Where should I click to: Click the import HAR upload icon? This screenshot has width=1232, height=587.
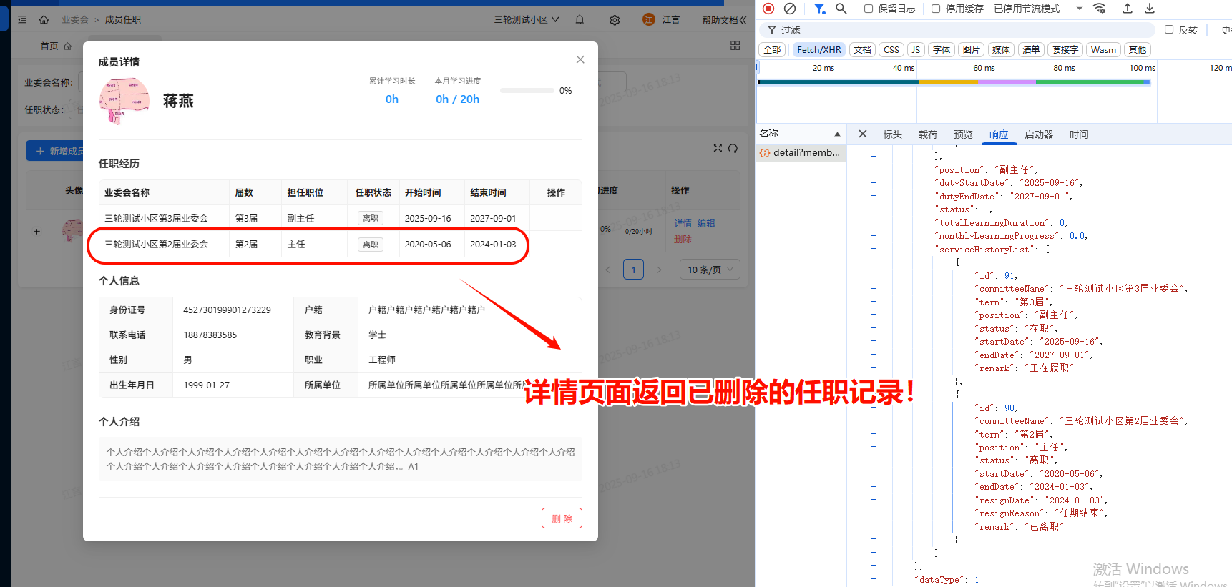pyautogui.click(x=1128, y=9)
